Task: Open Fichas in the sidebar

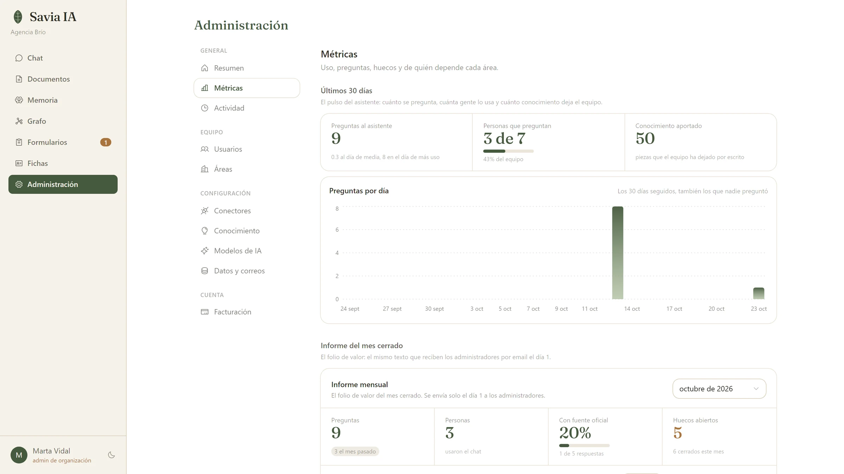Action: click(x=63, y=163)
